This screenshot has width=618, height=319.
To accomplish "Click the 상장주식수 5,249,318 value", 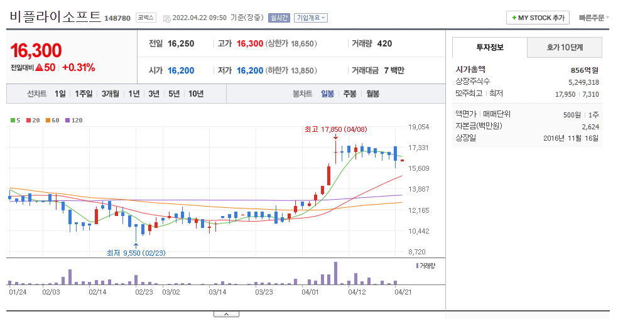I will pyautogui.click(x=583, y=82).
